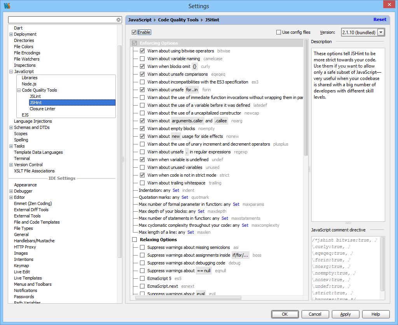Click the Help button
Image resolution: width=398 pixels, height=325 pixels.
click(x=376, y=314)
